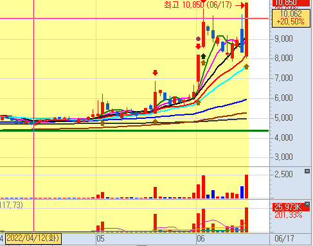The image size is (313, 246).
Task: Click the 8,000 price axis label
Action: (283, 58)
